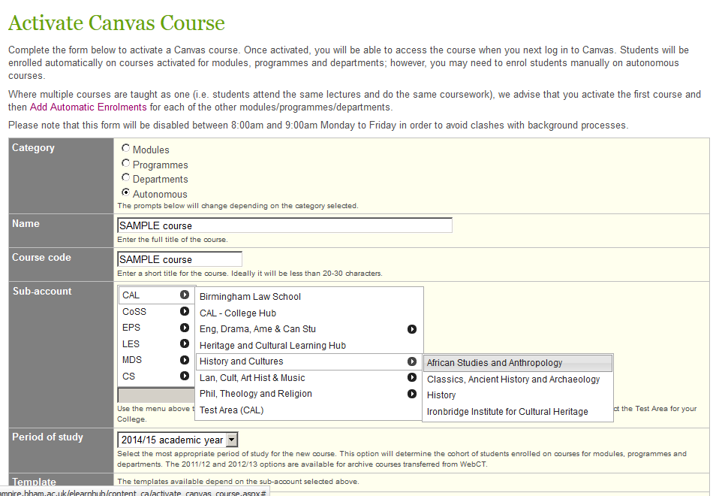Click the arrow icon next to EPS
This screenshot has width=713, height=496.
tap(185, 328)
